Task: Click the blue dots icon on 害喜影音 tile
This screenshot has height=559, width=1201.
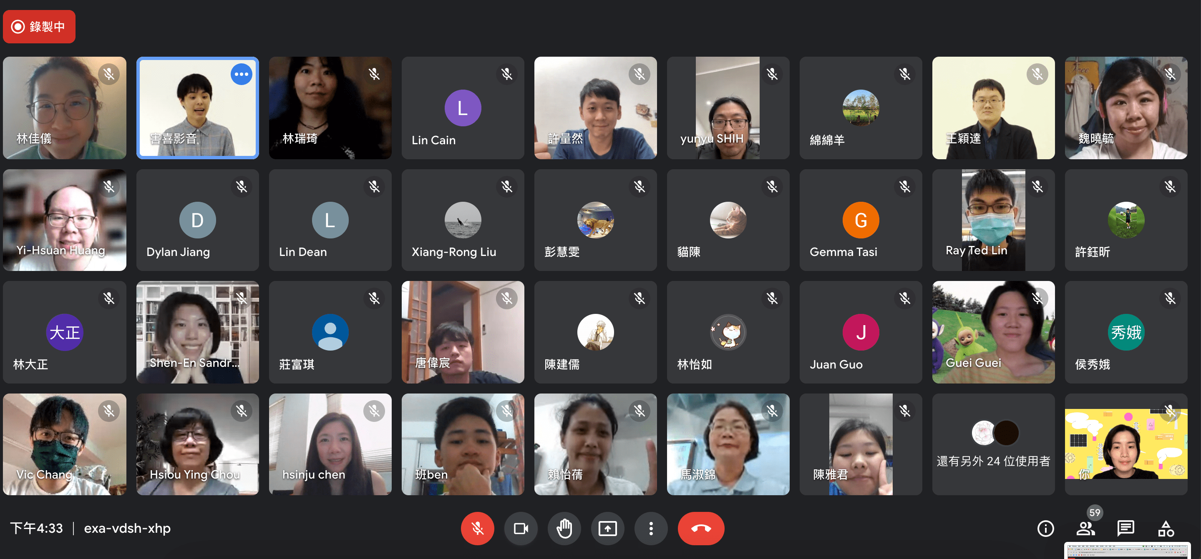Action: coord(241,74)
